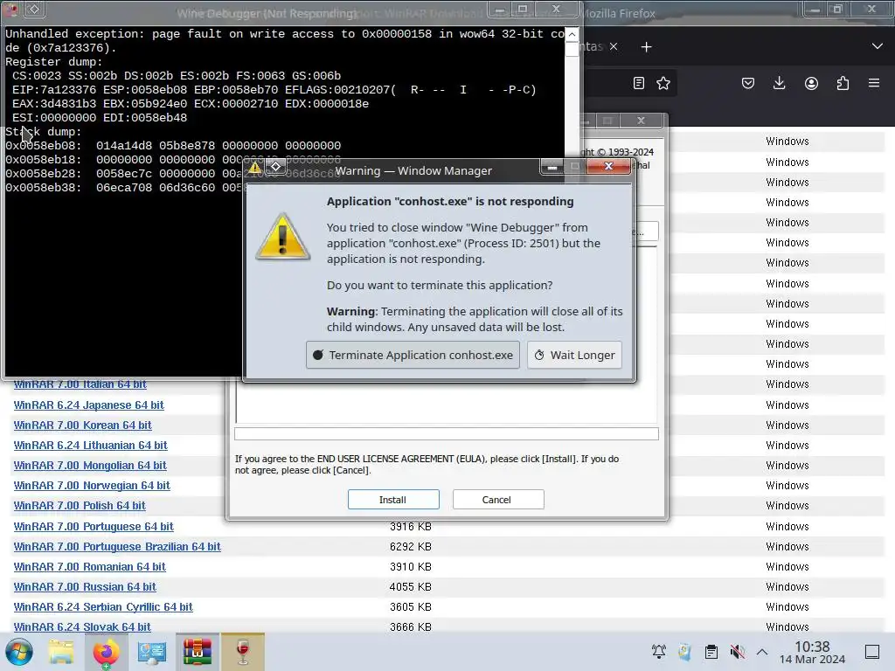Open file manager from the taskbar
The height and width of the screenshot is (671, 895).
61,652
